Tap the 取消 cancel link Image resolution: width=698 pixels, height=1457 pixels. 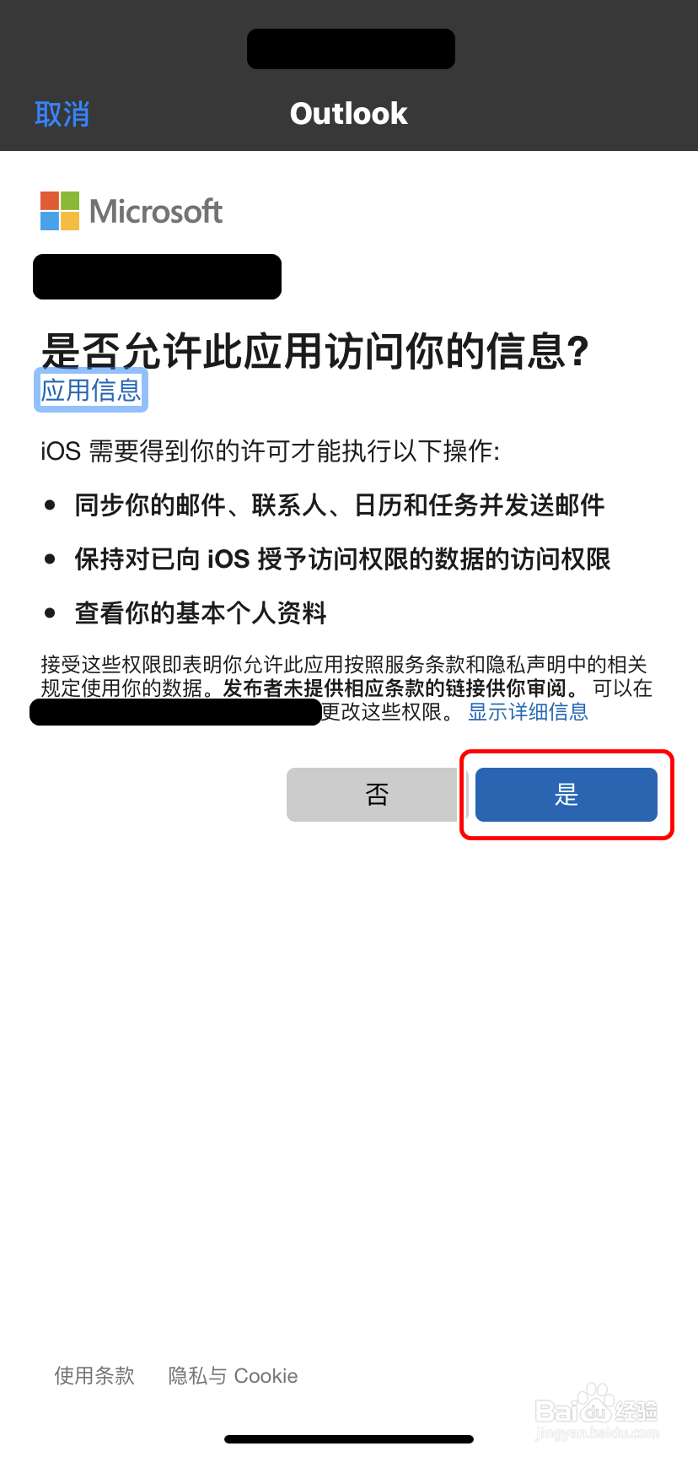point(62,114)
